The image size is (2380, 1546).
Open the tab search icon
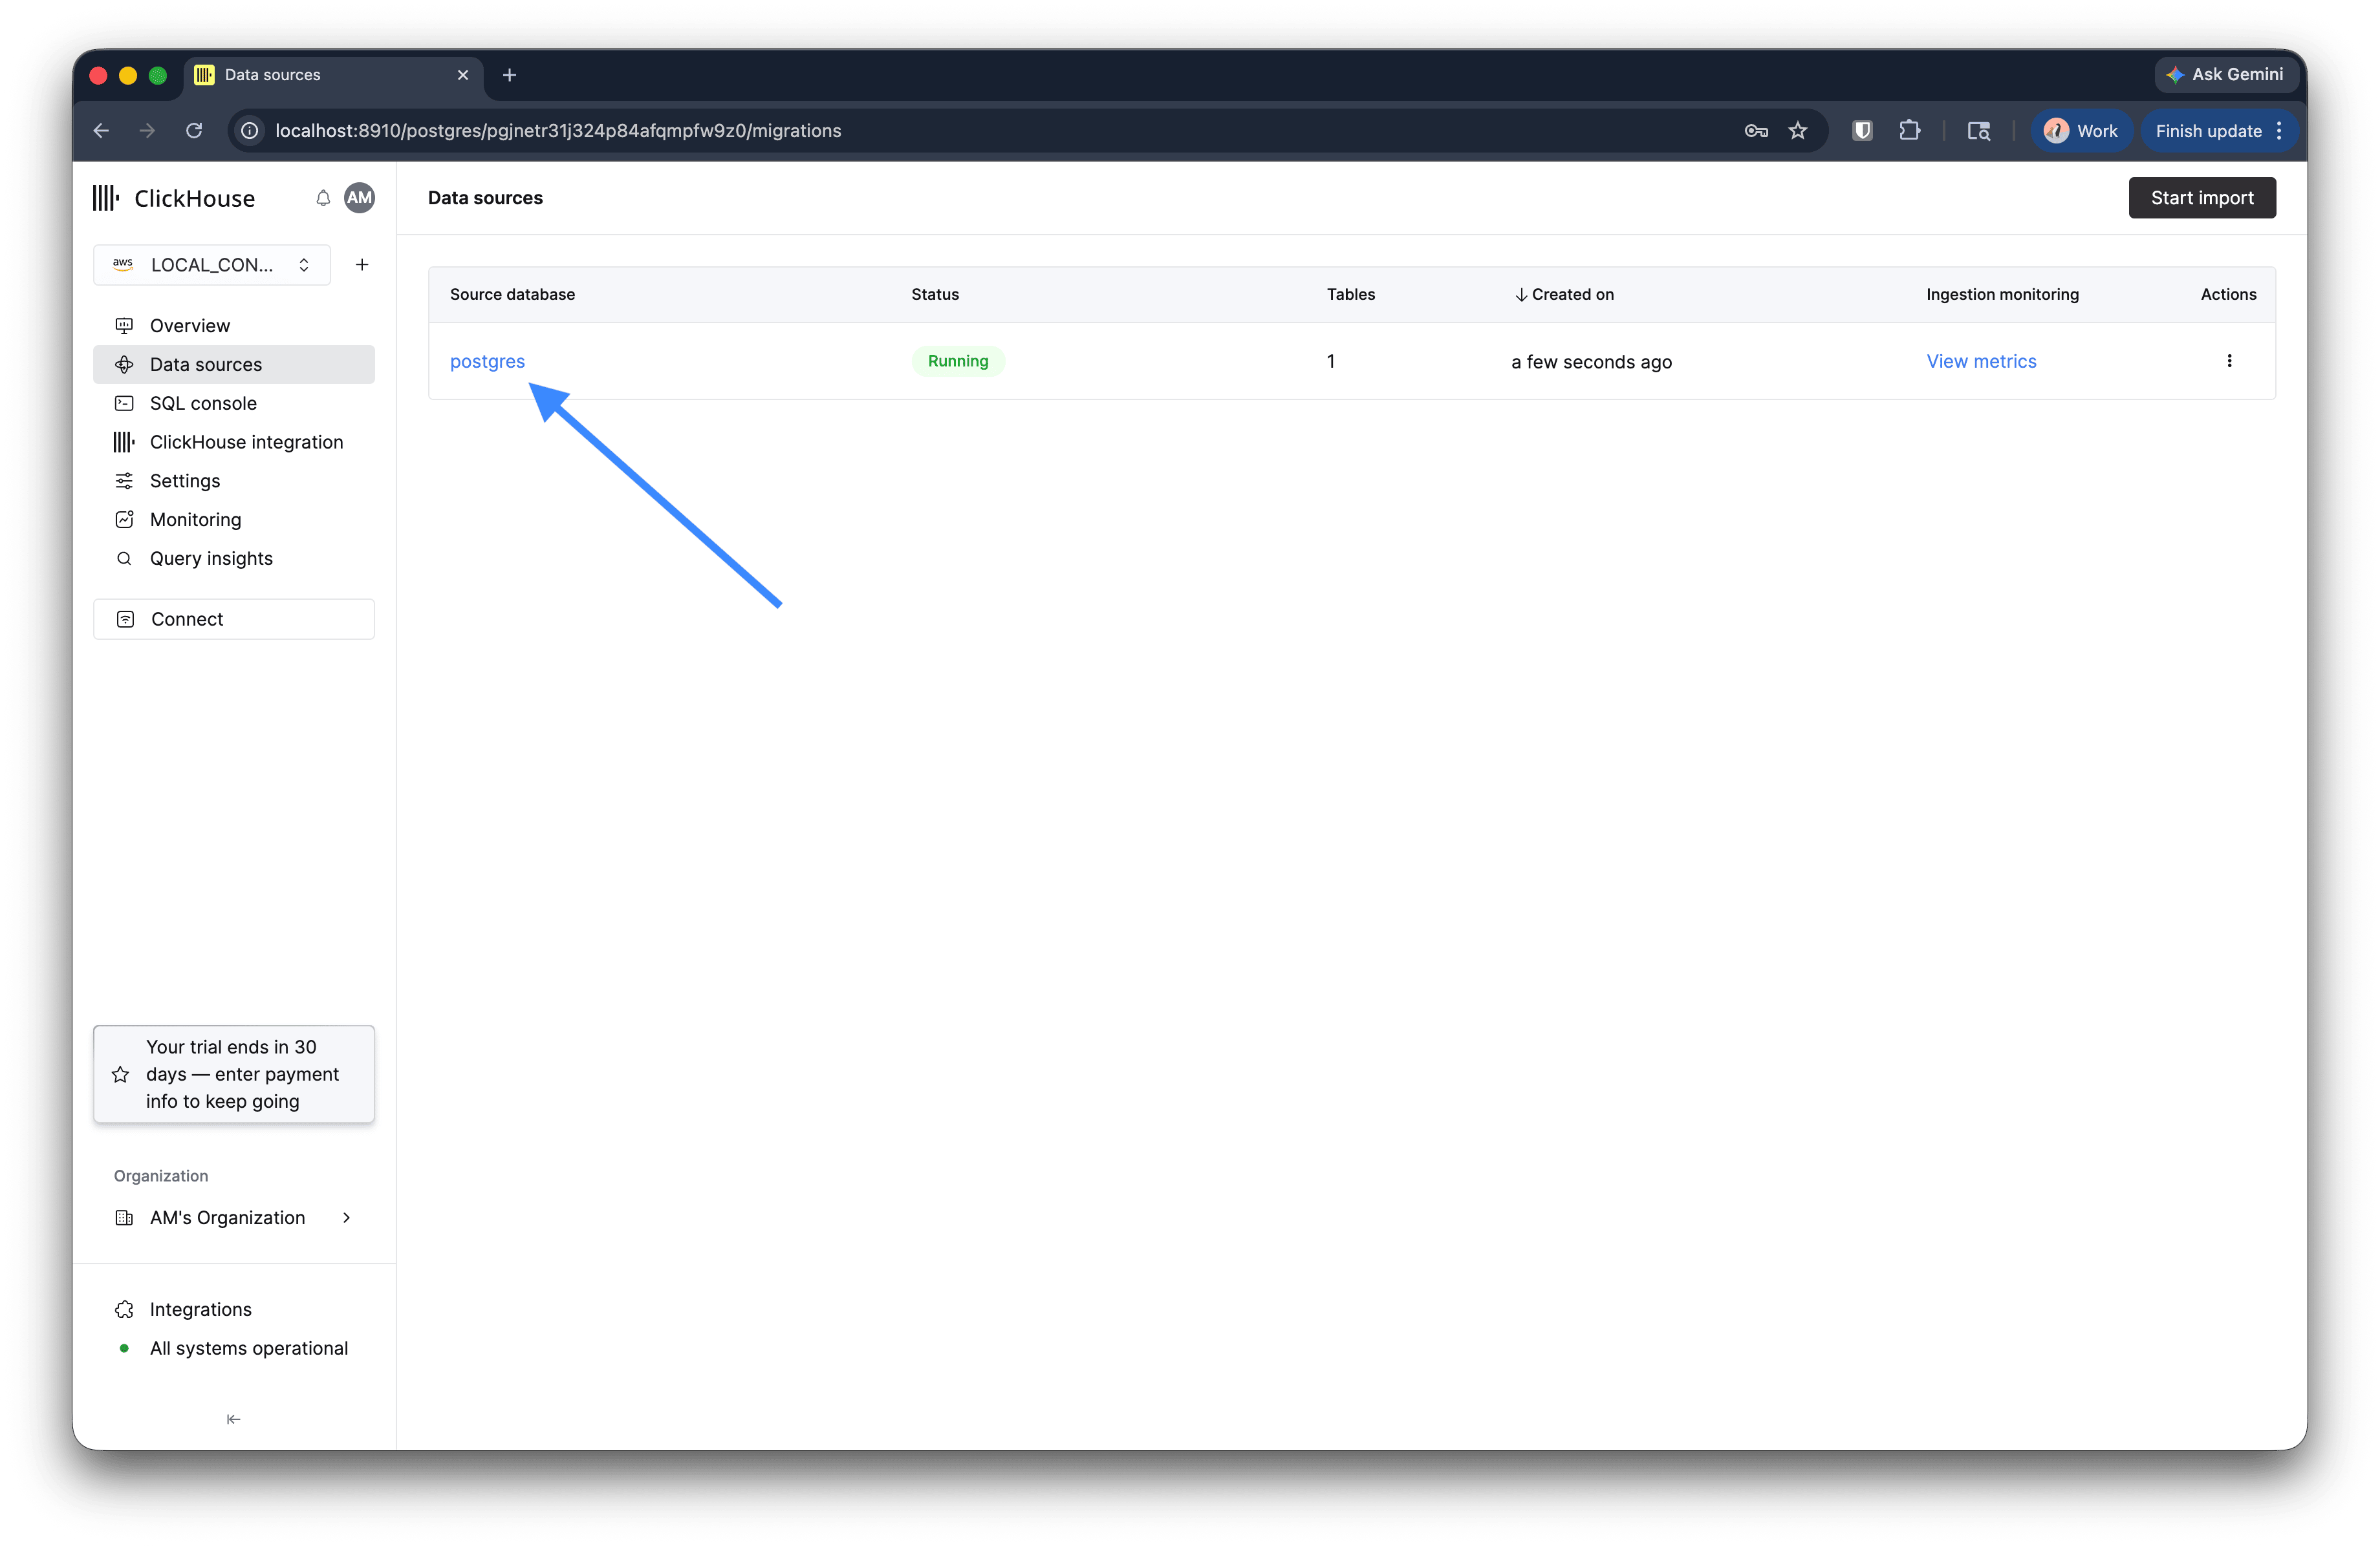(1979, 131)
